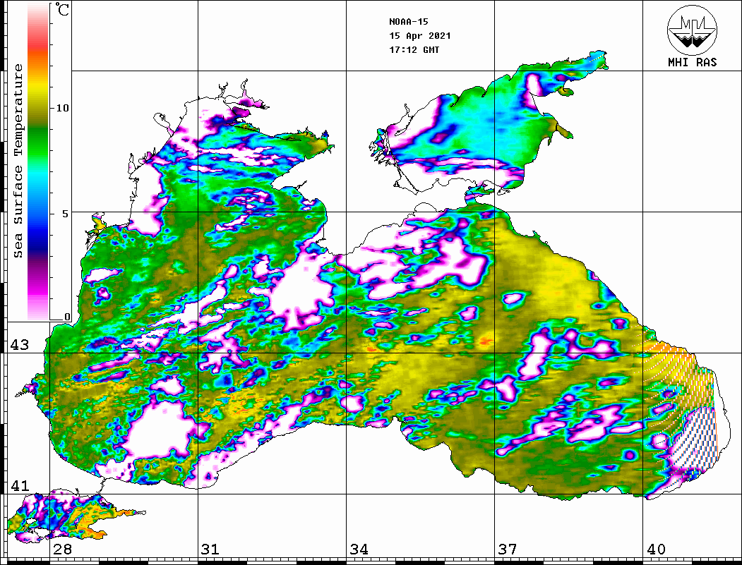The image size is (742, 565).
Task: Pick the dark blue band of color scale
Action: [38, 243]
